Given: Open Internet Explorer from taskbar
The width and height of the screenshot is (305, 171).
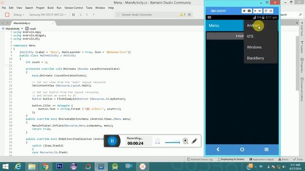Looking at the screenshot, I should [x=18, y=167].
